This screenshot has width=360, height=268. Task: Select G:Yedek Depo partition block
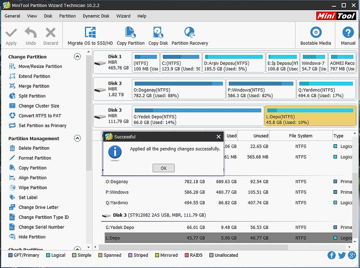tap(198, 116)
